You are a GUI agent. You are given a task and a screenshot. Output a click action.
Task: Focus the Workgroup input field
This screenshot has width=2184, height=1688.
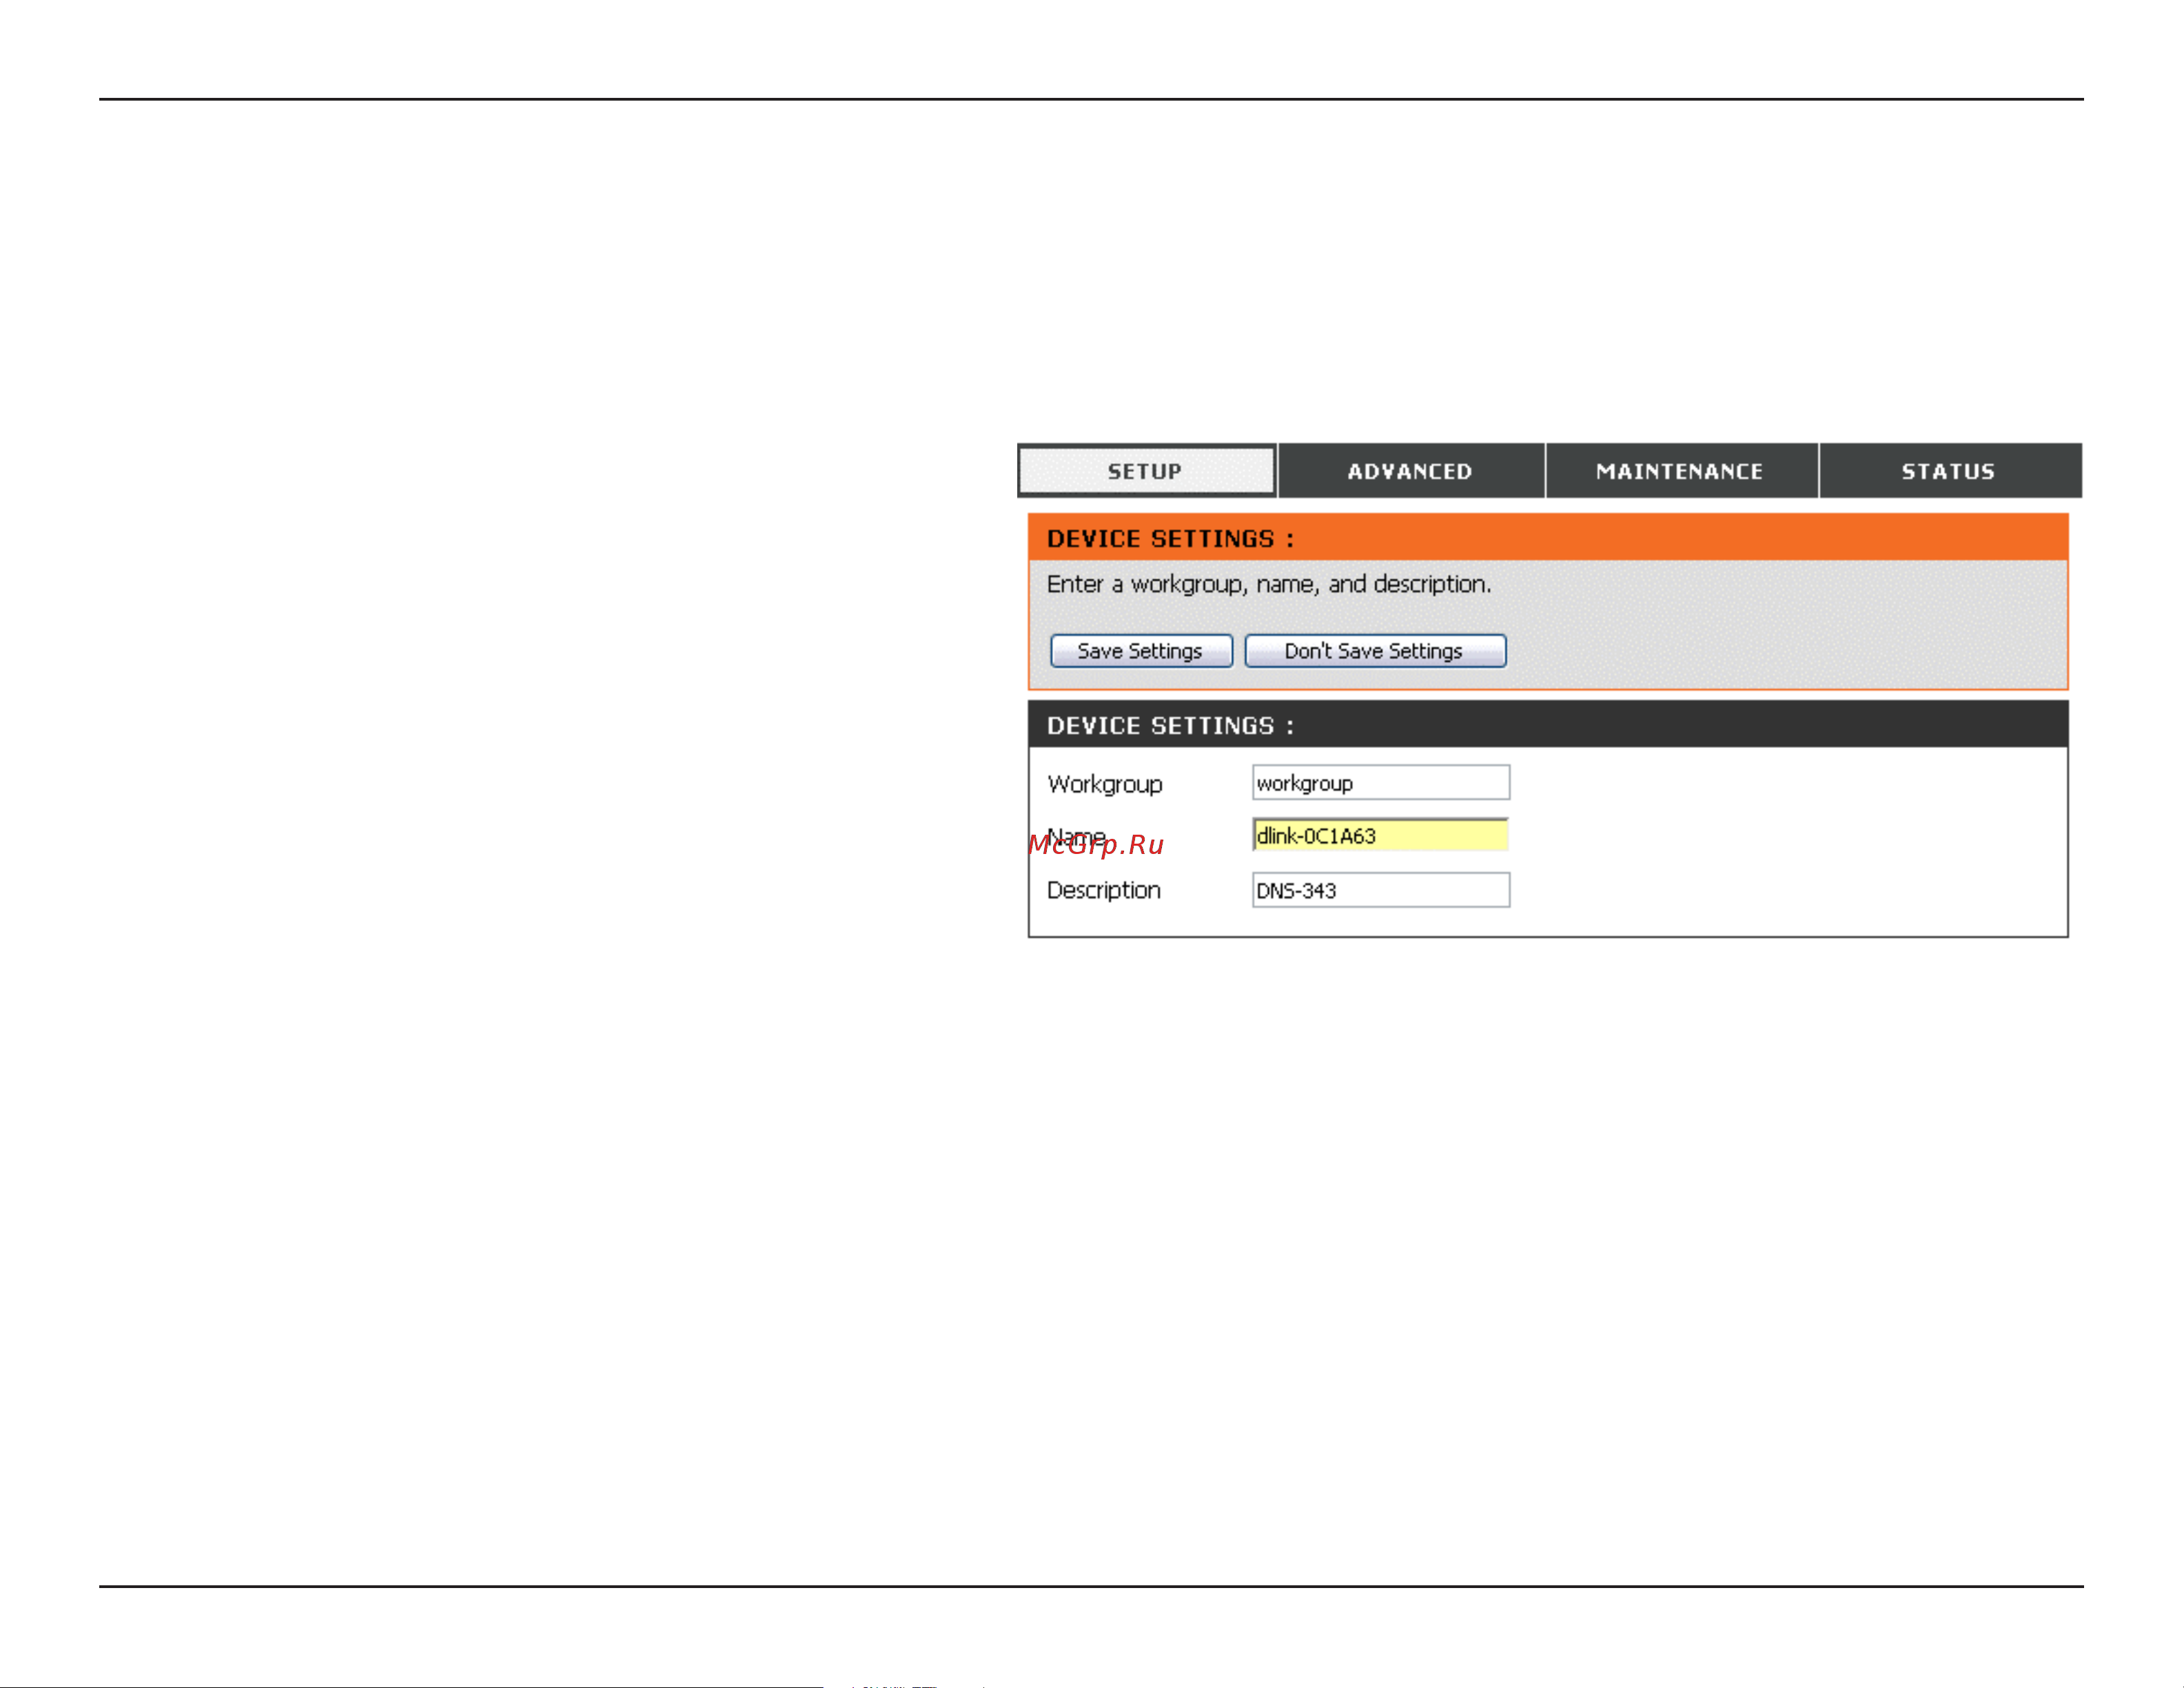pos(1381,783)
